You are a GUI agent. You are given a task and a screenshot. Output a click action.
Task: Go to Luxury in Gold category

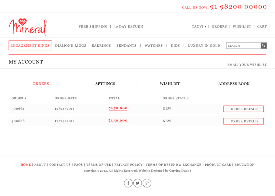[204, 46]
